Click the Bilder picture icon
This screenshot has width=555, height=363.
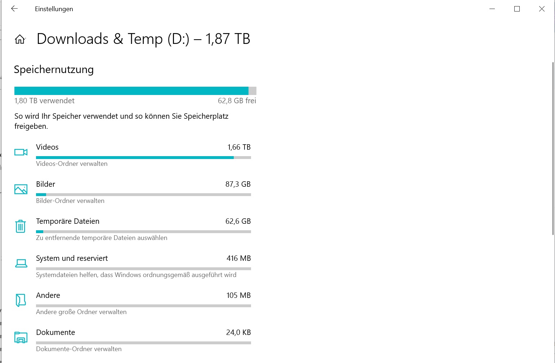(x=21, y=189)
